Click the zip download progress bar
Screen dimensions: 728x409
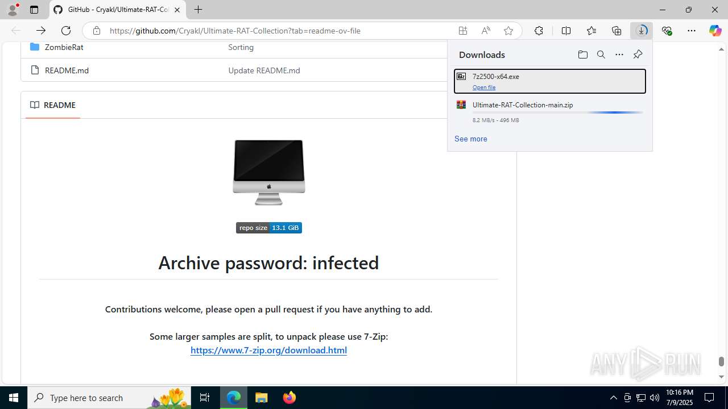tap(557, 112)
